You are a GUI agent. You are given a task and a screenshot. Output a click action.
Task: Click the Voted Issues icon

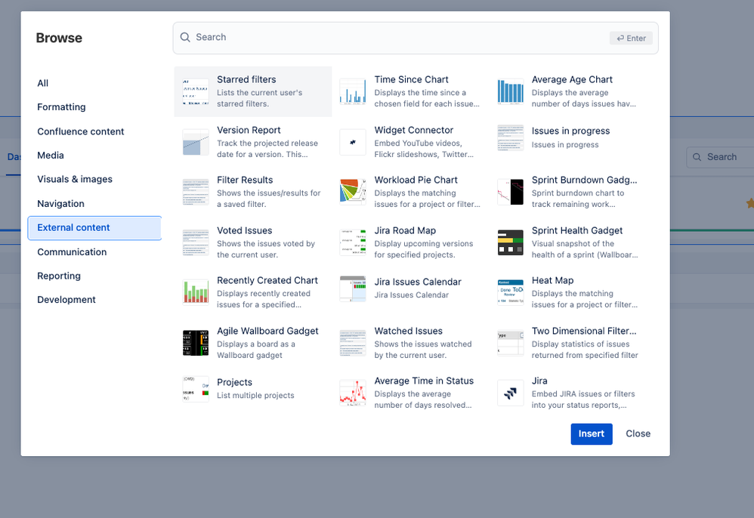coord(196,242)
